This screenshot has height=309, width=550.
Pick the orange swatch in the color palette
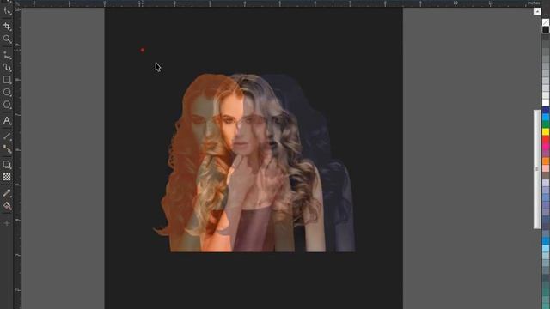pos(546,161)
